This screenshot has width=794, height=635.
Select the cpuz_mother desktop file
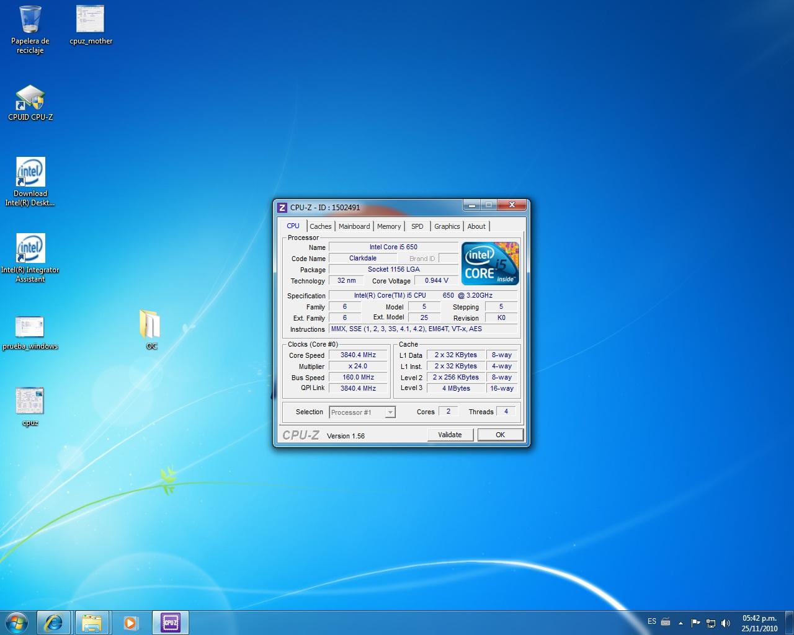pos(91,25)
